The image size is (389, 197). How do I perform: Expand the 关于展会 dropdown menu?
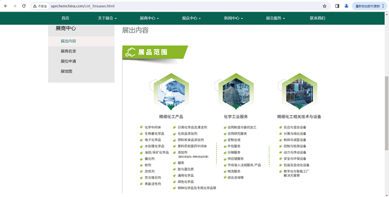(107, 18)
